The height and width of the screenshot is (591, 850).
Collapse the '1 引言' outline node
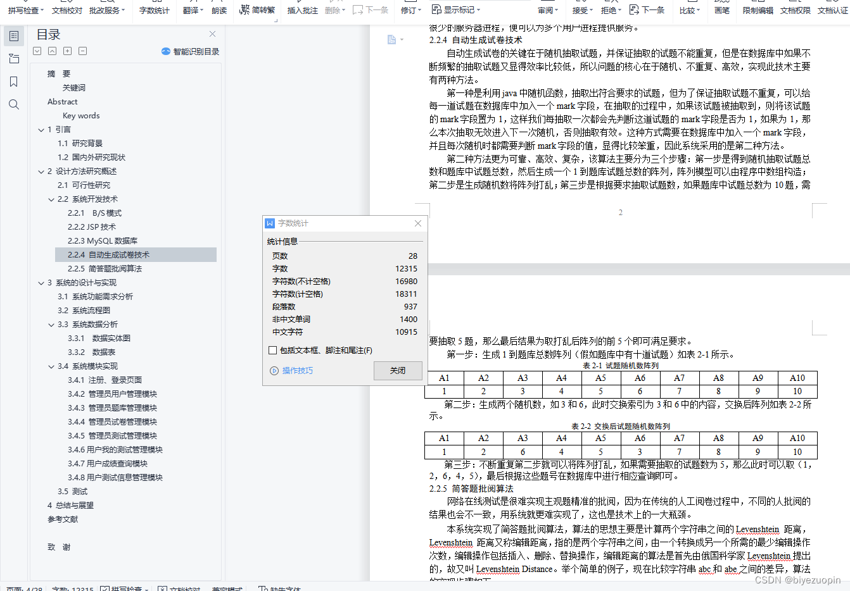click(41, 130)
